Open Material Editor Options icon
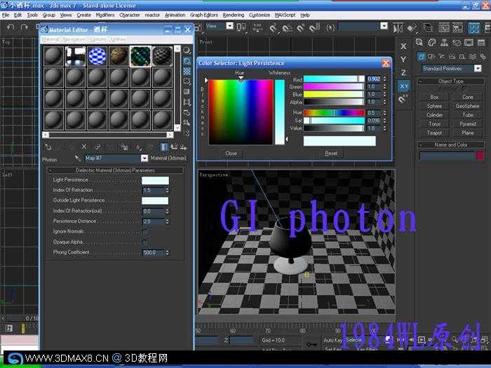Image resolution: width=491 pixels, height=368 pixels. (187, 112)
